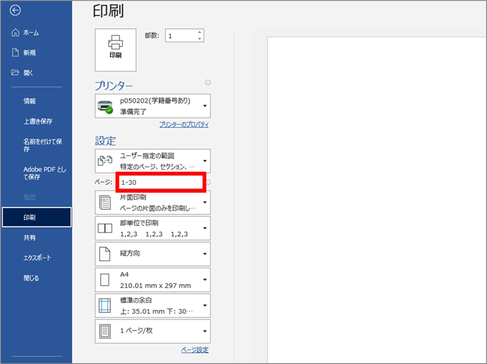The width and height of the screenshot is (487, 364).
Task: Click the ページ range input field
Action: (161, 182)
